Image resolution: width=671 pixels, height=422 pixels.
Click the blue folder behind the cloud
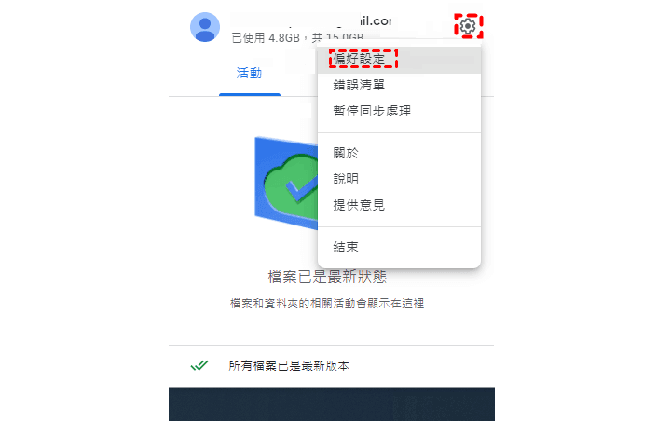click(286, 183)
